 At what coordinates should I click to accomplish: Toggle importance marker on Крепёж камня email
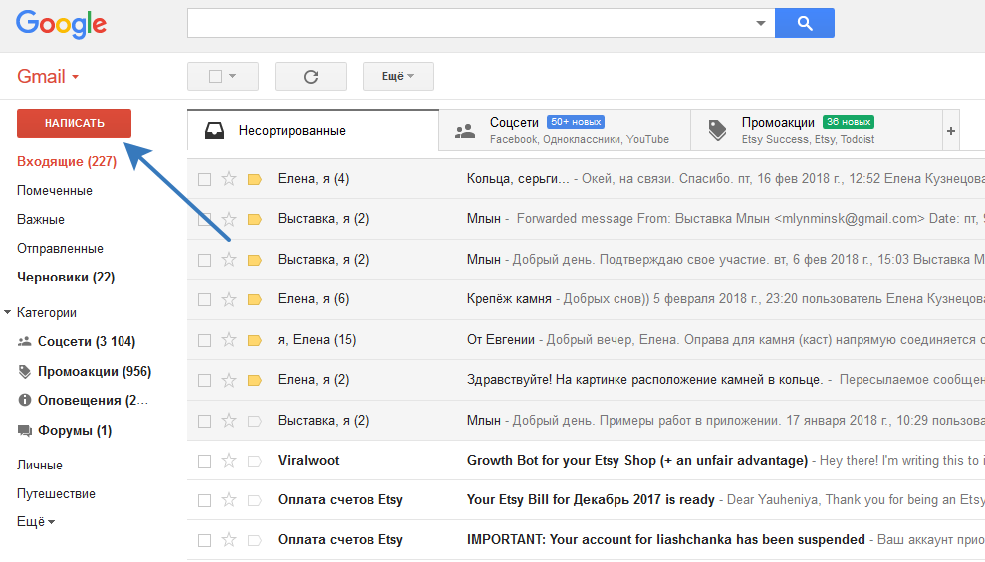coord(254,299)
